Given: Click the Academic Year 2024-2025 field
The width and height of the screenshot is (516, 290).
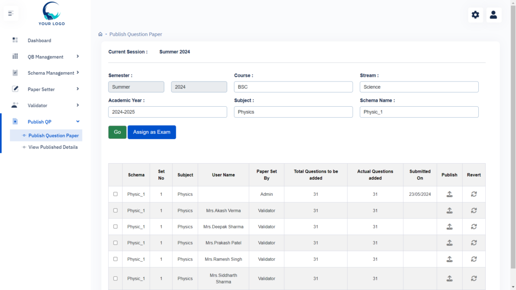Looking at the screenshot, I should (167, 112).
